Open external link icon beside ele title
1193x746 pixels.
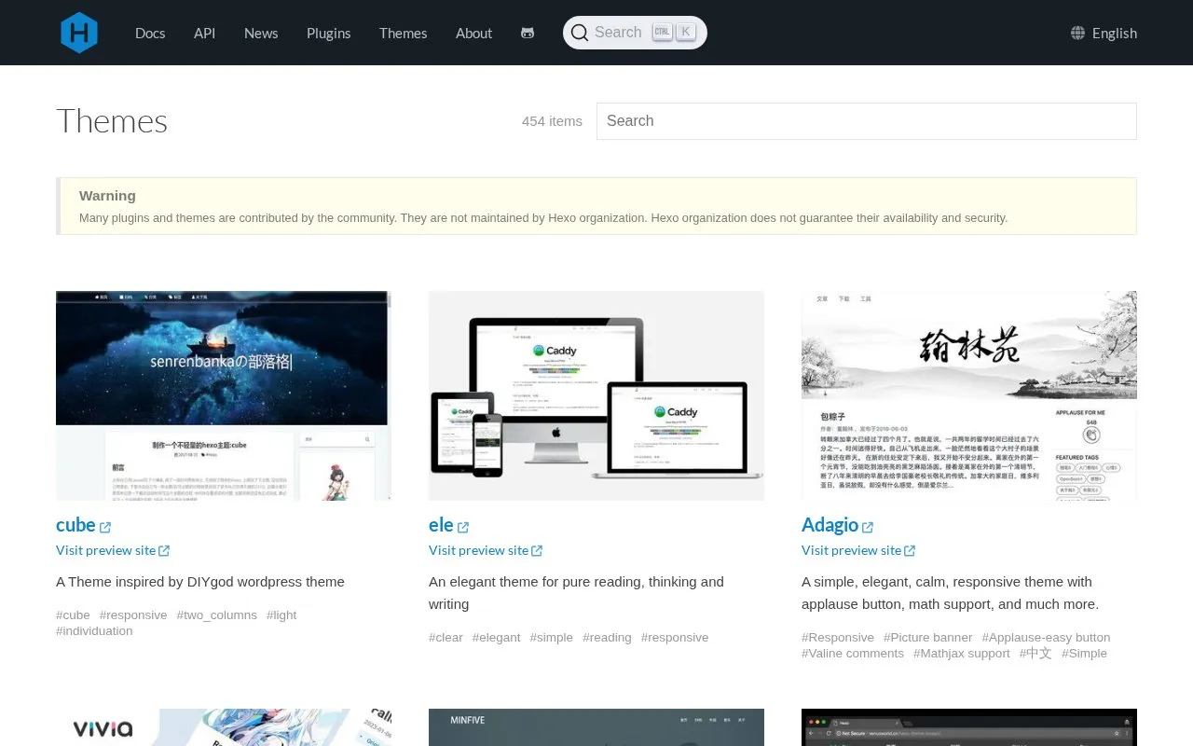pyautogui.click(x=463, y=527)
